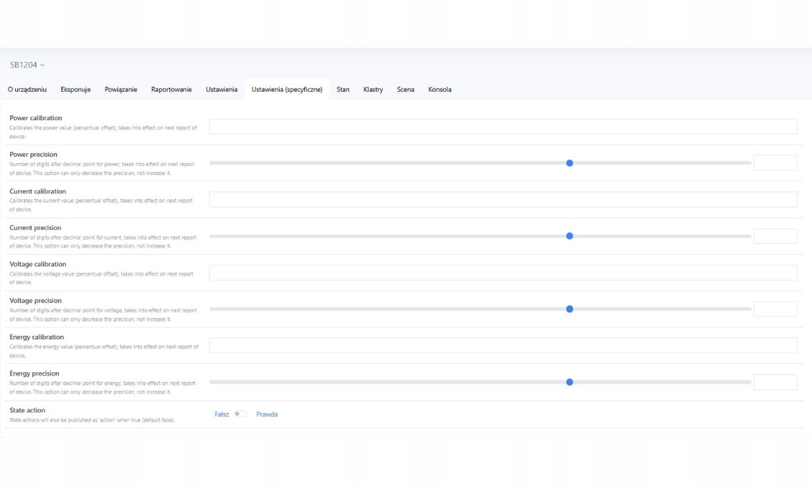
Task: Open the Eksponuje tab
Action: pos(76,90)
